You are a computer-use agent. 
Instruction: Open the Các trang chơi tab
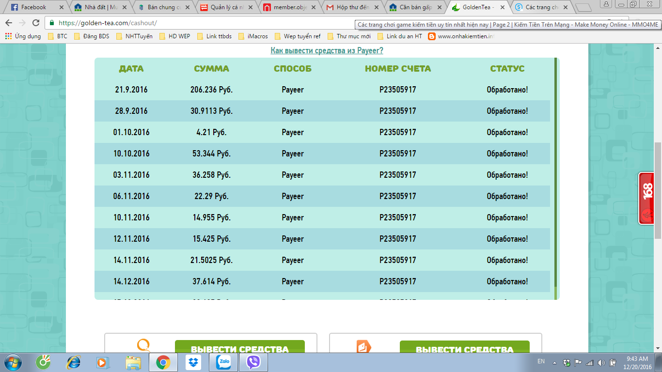click(543, 7)
